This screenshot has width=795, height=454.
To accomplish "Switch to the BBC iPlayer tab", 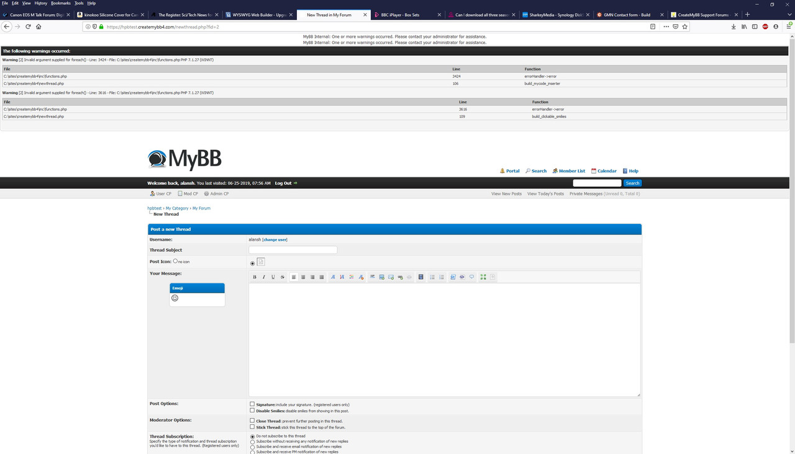I will [408, 14].
